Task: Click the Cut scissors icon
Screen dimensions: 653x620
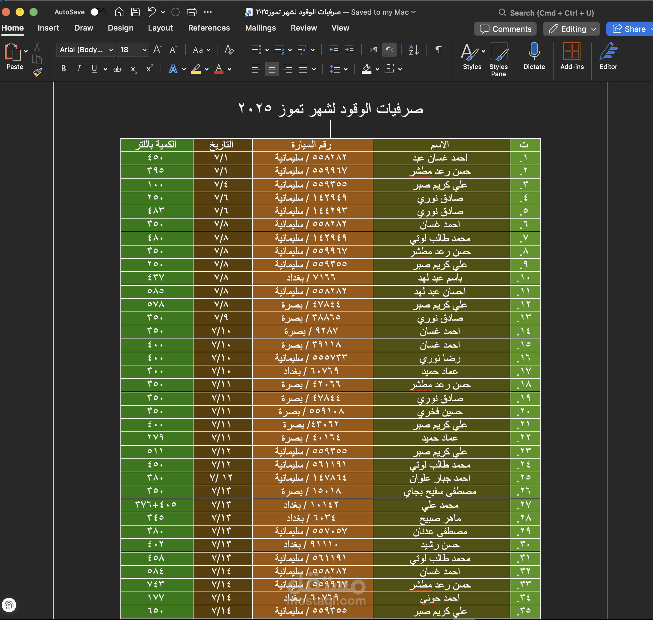Action: click(x=37, y=46)
